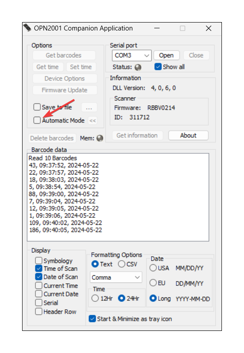The height and width of the screenshot is (353, 244).
Task: Collapse panel with the '<<' button
Action: (x=92, y=121)
